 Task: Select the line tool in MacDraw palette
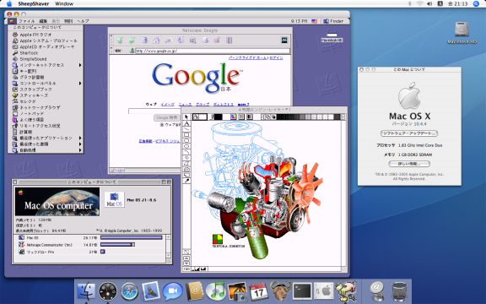click(x=186, y=128)
